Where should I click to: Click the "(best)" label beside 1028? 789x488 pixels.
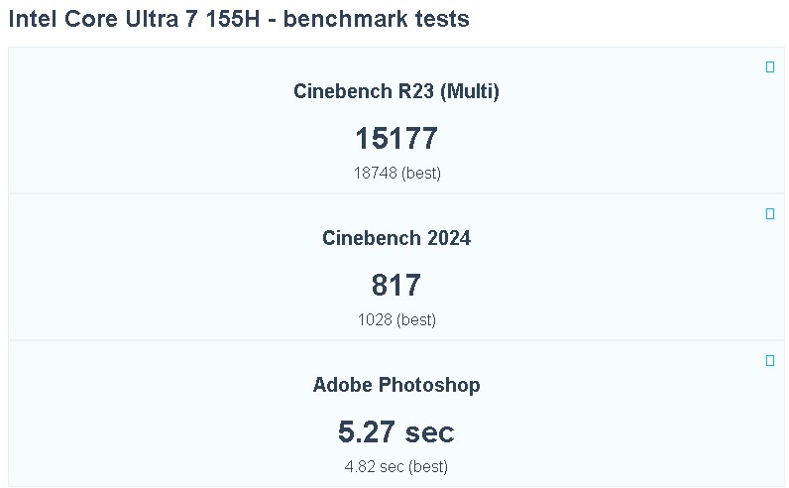[x=416, y=319]
